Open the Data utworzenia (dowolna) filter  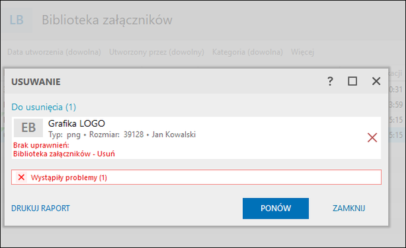click(54, 52)
